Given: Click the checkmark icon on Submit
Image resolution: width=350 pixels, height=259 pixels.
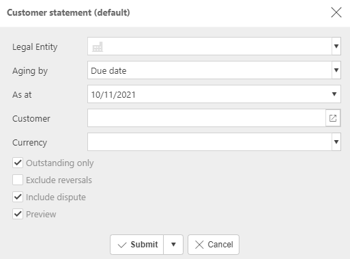Looking at the screenshot, I should pyautogui.click(x=122, y=245).
